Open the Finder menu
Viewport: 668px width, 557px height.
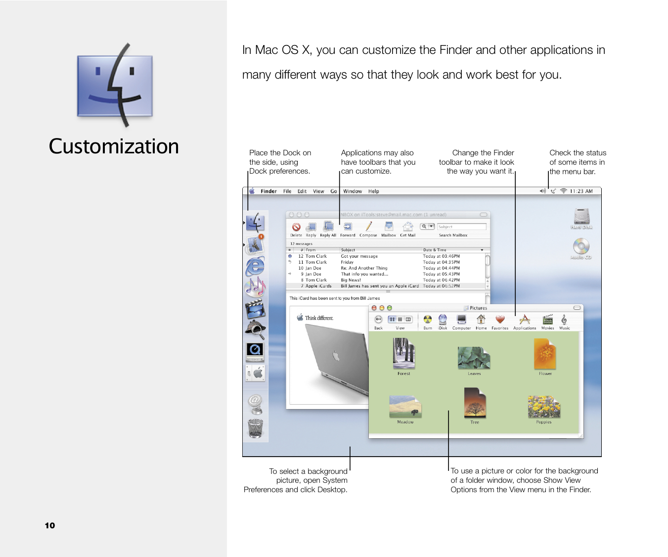click(x=268, y=191)
